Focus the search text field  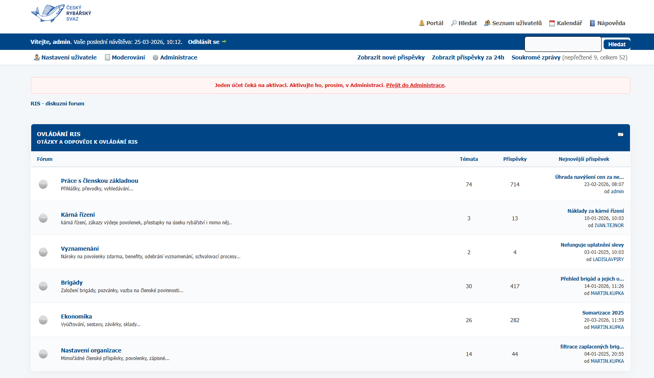click(x=562, y=44)
